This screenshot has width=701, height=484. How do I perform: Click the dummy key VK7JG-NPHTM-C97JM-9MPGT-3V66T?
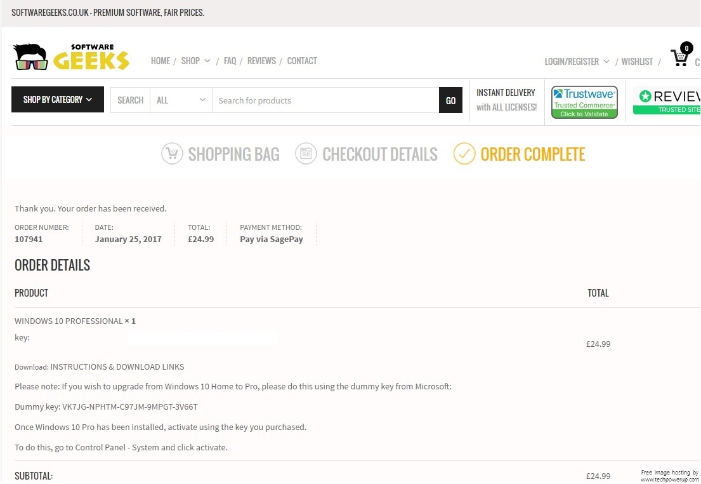(129, 407)
